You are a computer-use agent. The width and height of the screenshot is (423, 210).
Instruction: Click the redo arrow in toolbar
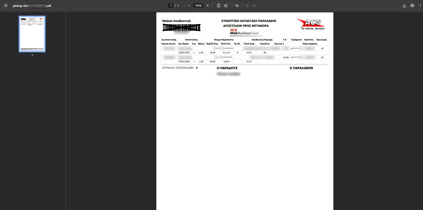coord(254,6)
